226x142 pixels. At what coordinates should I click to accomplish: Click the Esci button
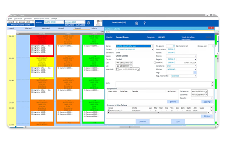click(178, 122)
